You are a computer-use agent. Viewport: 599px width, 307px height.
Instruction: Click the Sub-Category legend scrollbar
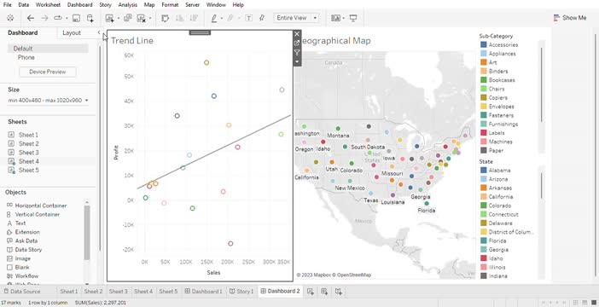pyautogui.click(x=542, y=84)
